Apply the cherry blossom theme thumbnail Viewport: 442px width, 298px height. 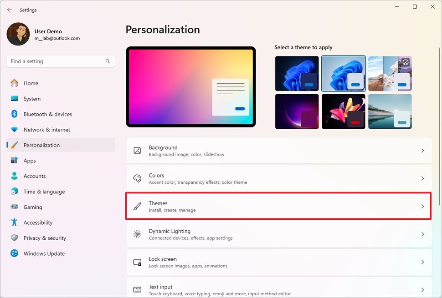click(x=390, y=73)
